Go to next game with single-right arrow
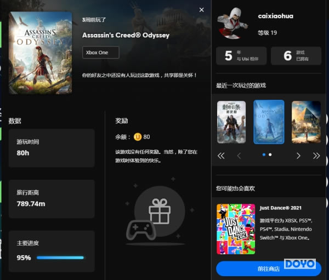The image size is (329, 280). pyautogui.click(x=298, y=156)
